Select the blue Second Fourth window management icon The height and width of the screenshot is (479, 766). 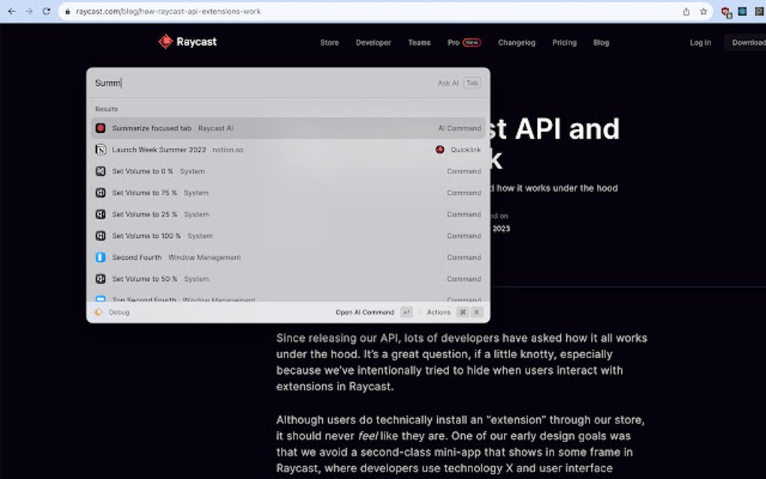pyautogui.click(x=101, y=257)
